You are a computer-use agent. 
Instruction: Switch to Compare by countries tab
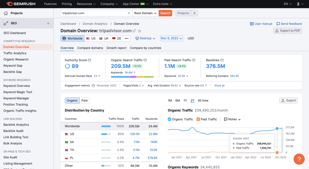pos(145,48)
